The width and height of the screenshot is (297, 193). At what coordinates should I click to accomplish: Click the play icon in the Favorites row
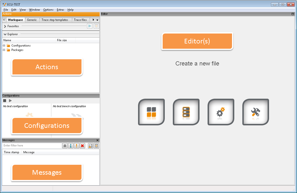(90, 26)
